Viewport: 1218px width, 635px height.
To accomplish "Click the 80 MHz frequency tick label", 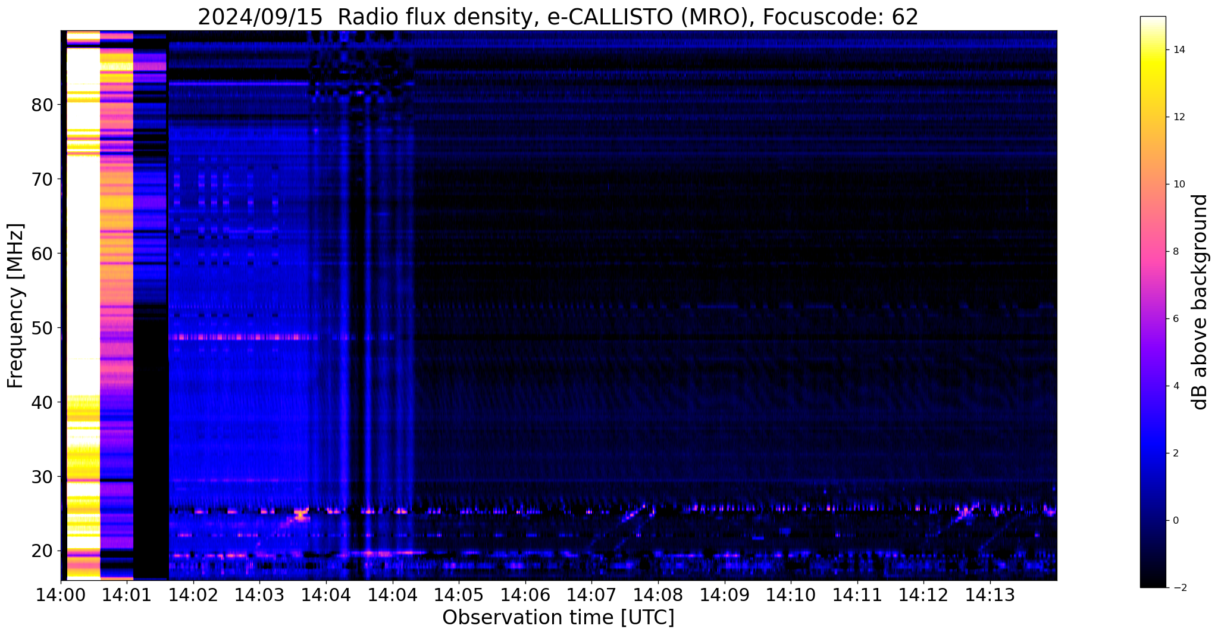I will click(42, 105).
